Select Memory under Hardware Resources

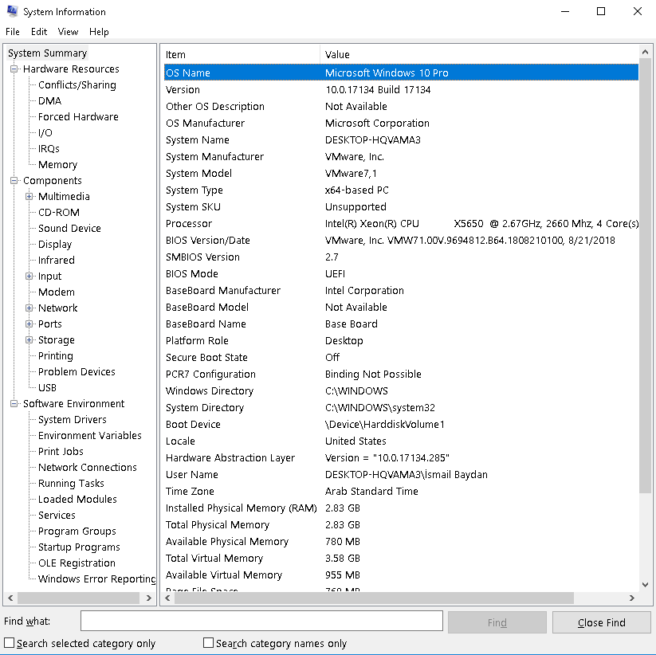(57, 164)
